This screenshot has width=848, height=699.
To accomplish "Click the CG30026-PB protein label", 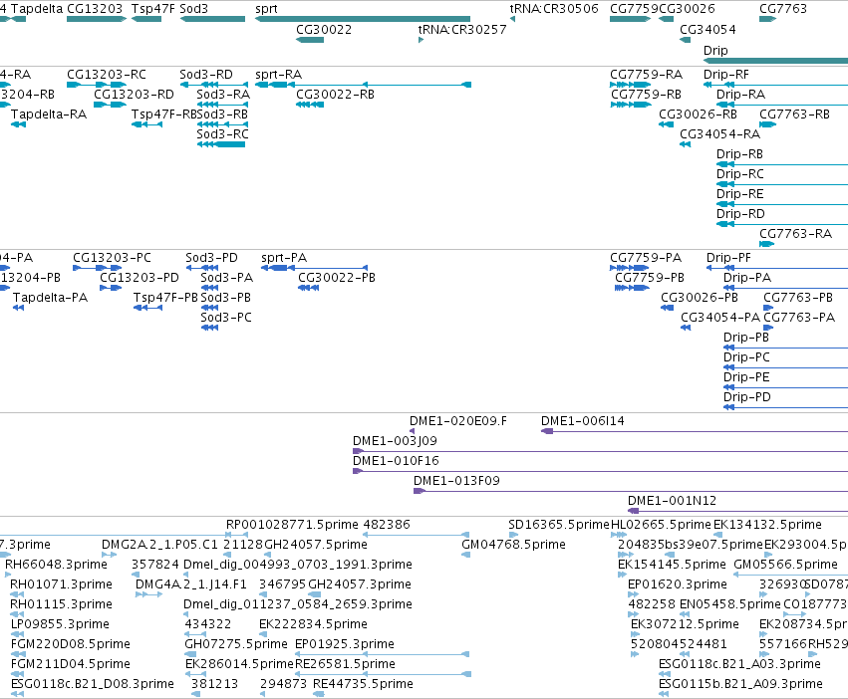I will point(699,298).
